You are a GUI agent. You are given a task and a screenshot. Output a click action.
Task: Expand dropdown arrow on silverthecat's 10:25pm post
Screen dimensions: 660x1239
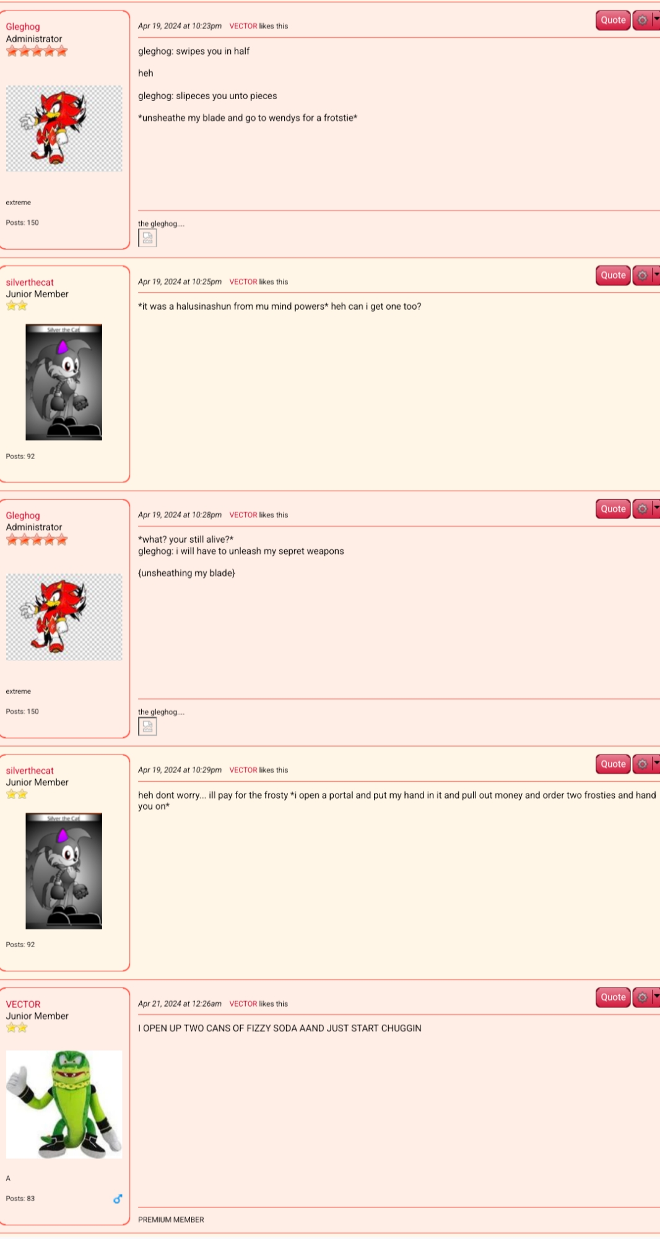pos(656,276)
